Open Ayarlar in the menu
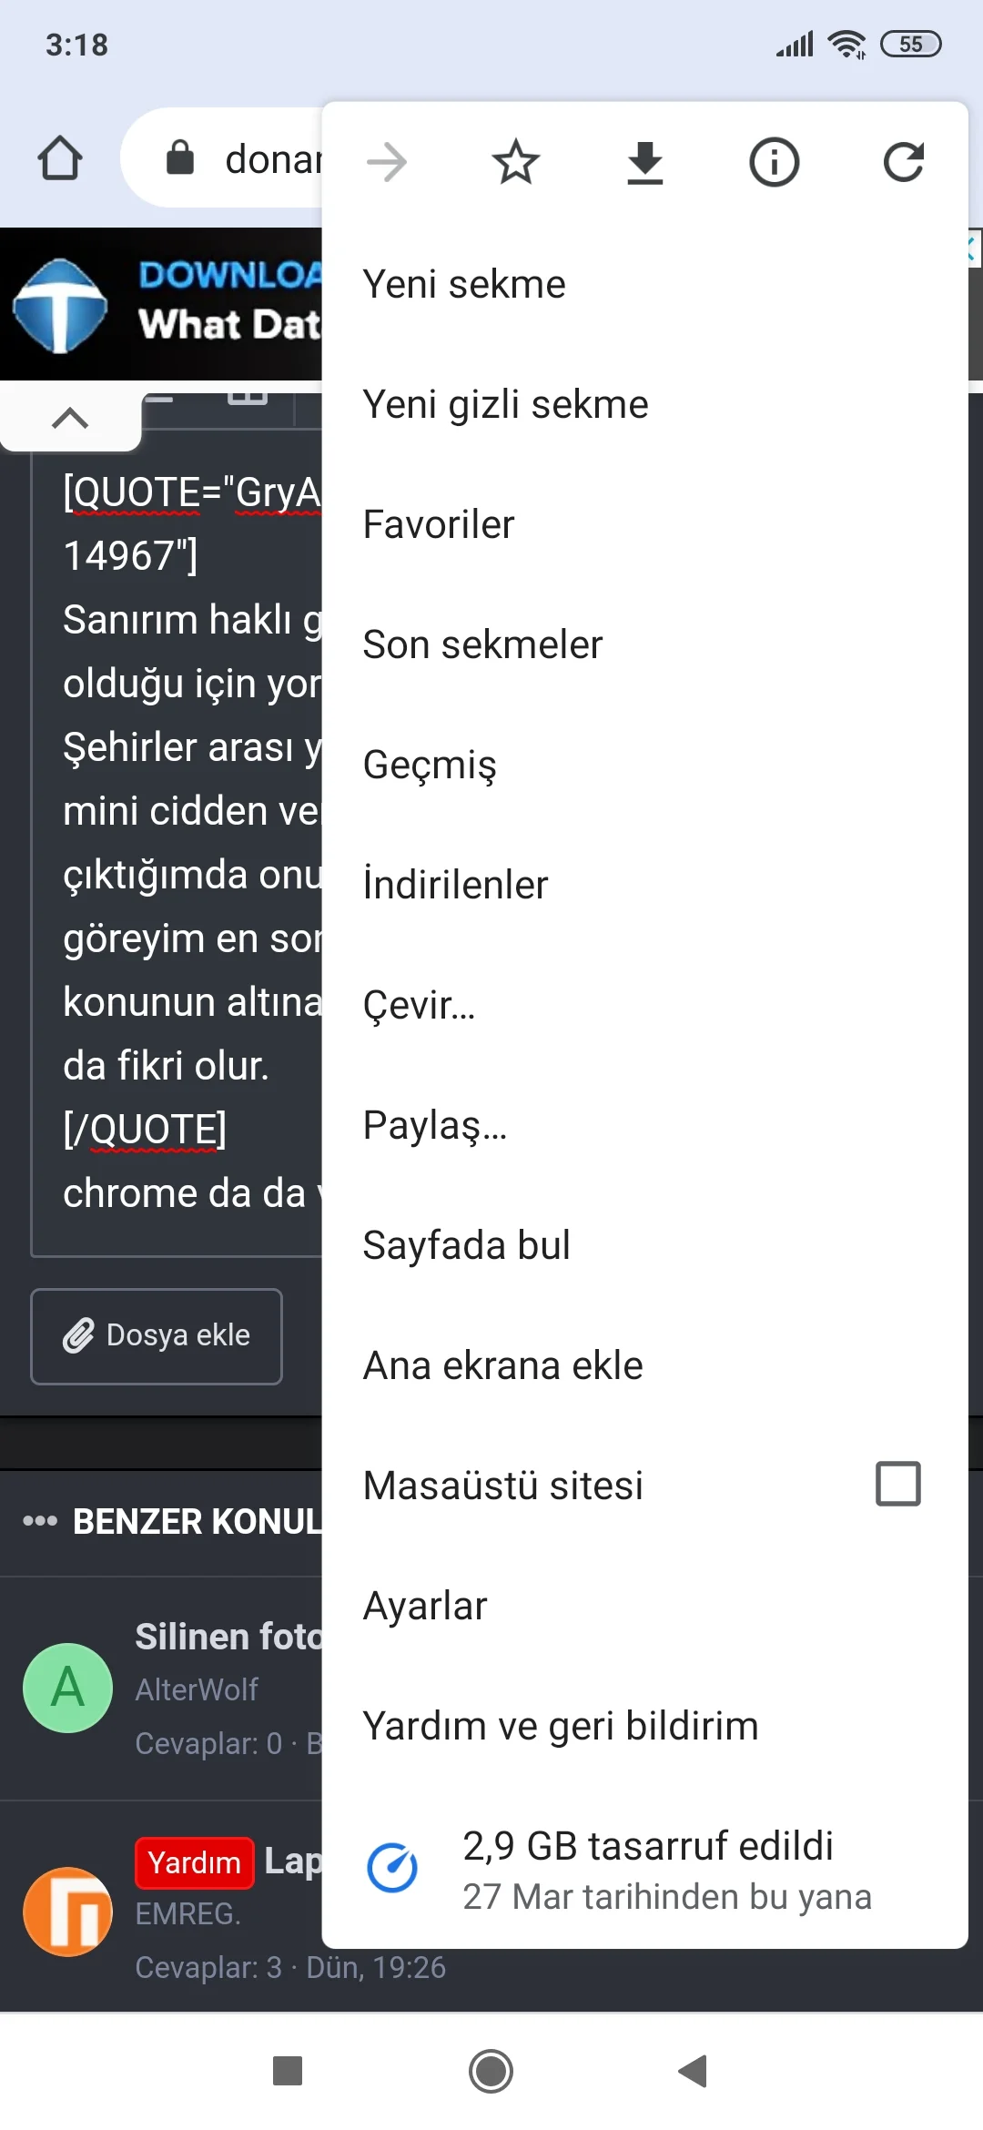 (x=425, y=1606)
